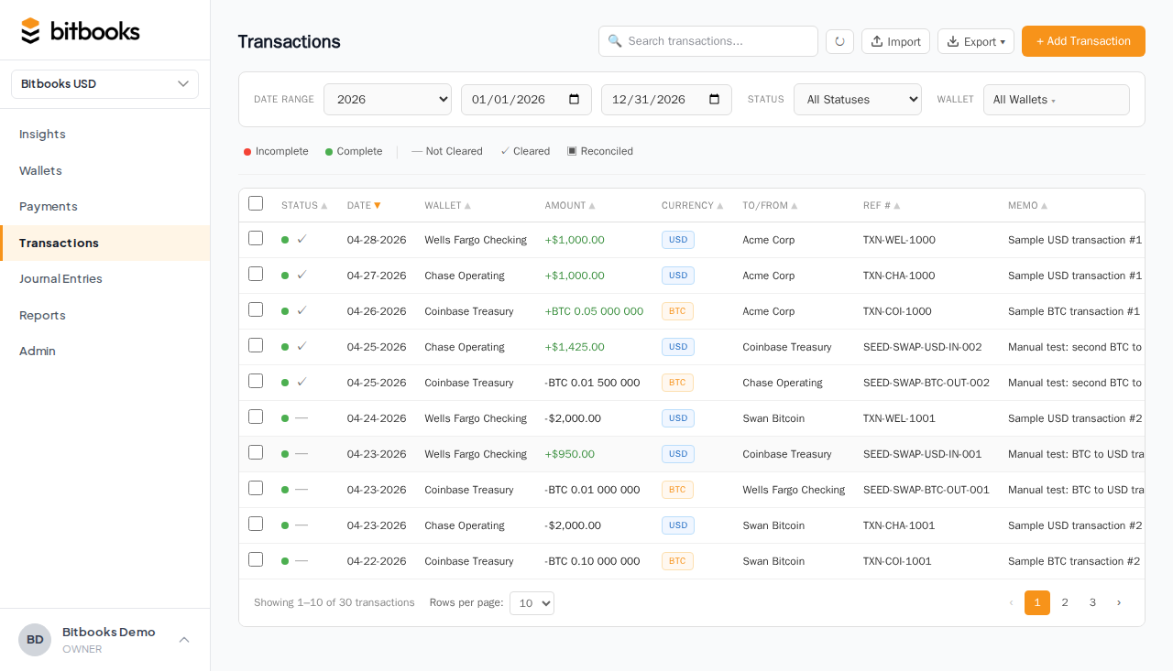Go to page 2
The width and height of the screenshot is (1173, 671).
[1065, 602]
